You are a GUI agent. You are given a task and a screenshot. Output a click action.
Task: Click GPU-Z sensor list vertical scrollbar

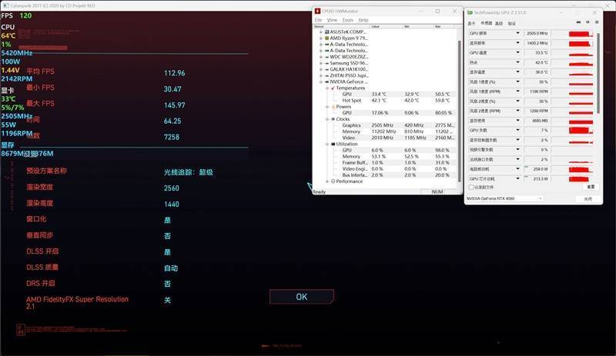598,74
